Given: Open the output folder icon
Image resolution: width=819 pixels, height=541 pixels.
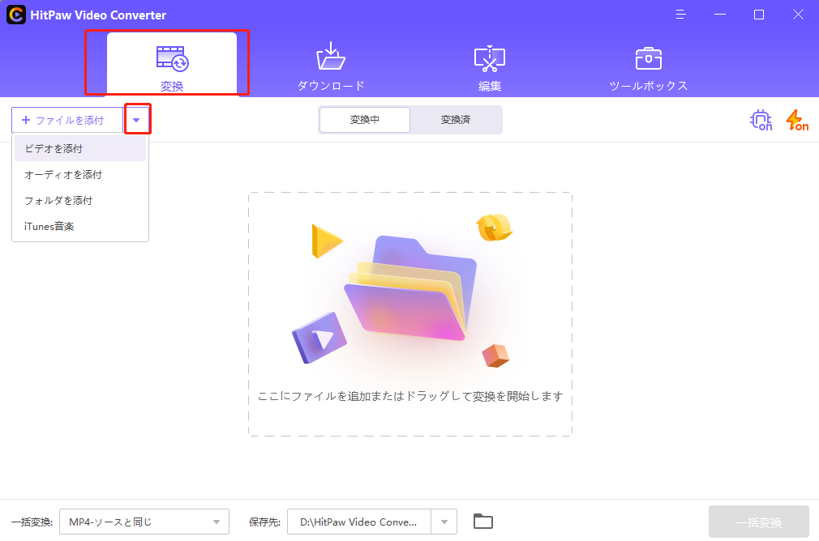Looking at the screenshot, I should click(483, 522).
